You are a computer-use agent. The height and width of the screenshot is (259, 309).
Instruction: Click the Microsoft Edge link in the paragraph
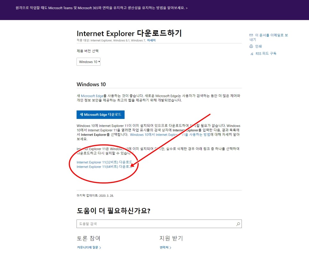(92, 96)
